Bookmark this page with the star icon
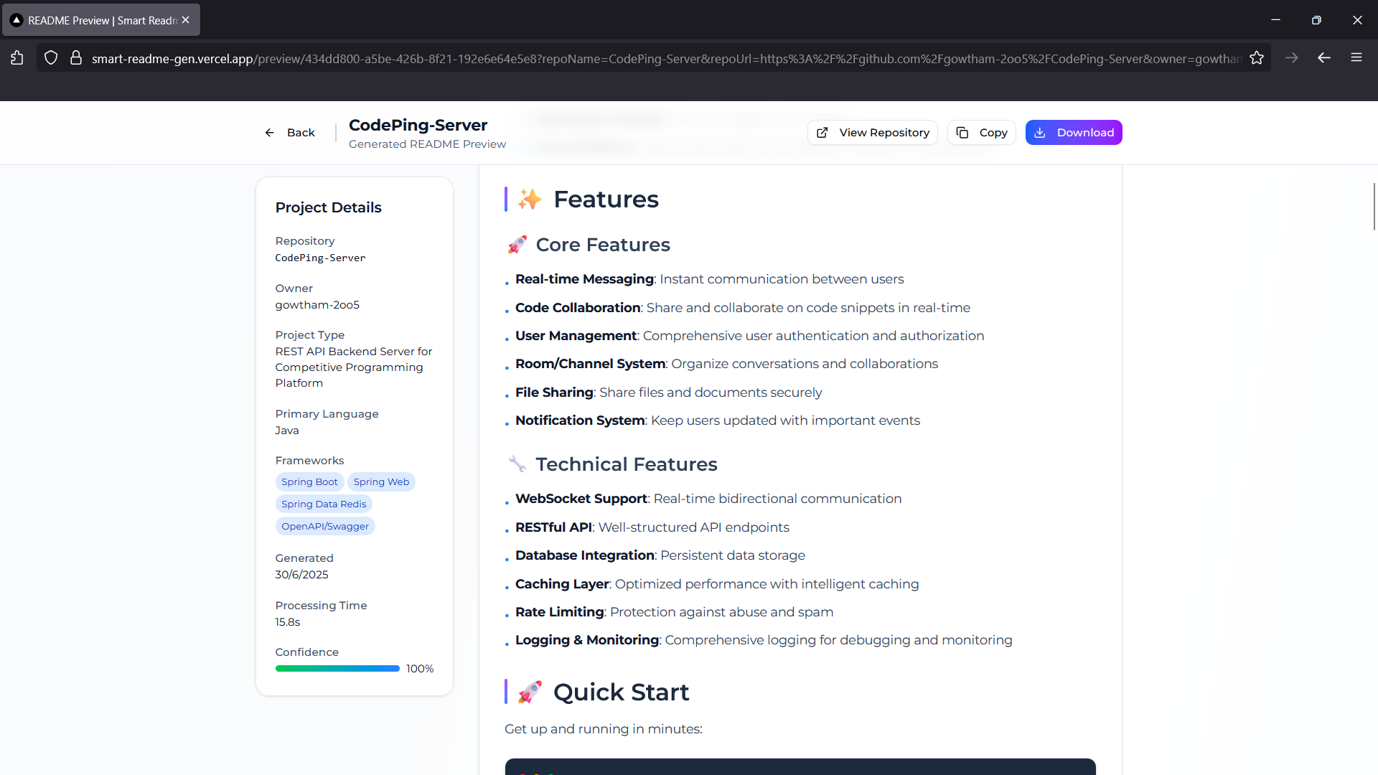 [1257, 58]
